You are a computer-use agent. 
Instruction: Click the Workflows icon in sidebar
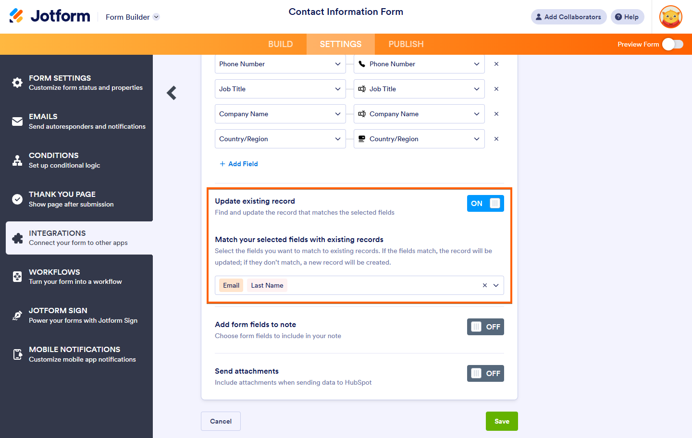(x=17, y=277)
